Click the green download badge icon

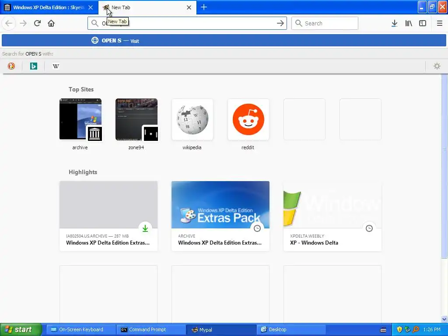(x=145, y=228)
